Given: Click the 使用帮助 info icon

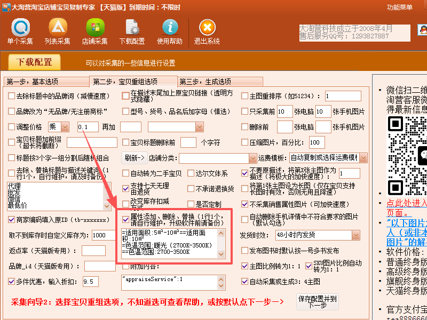Looking at the screenshot, I should (x=170, y=27).
